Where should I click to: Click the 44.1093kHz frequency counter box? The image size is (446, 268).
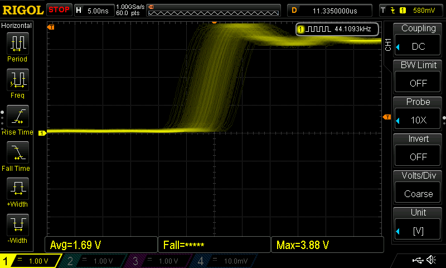[338, 29]
